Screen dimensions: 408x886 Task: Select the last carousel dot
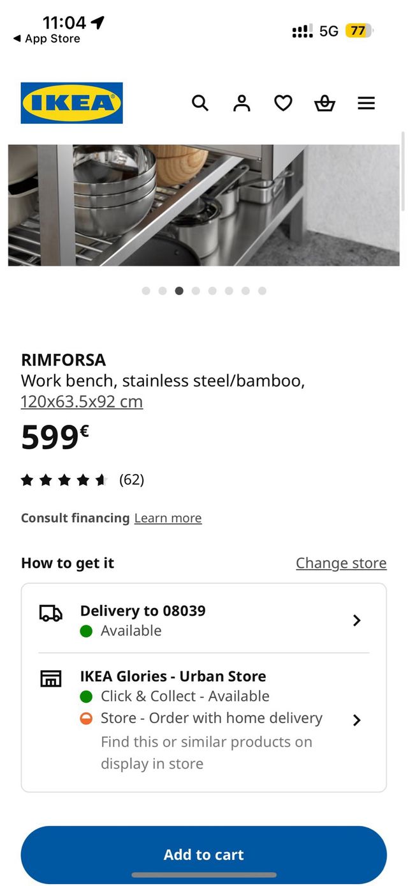tap(262, 291)
